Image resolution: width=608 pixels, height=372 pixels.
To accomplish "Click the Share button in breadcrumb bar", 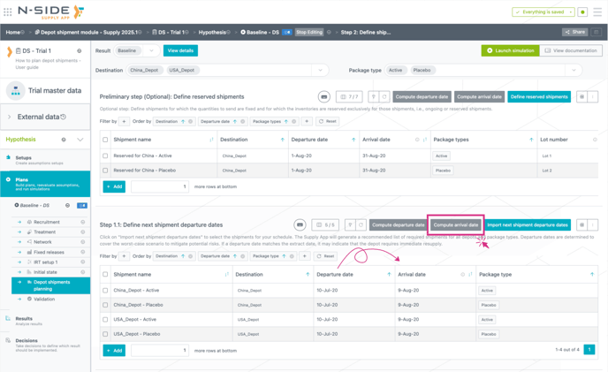I will point(575,32).
